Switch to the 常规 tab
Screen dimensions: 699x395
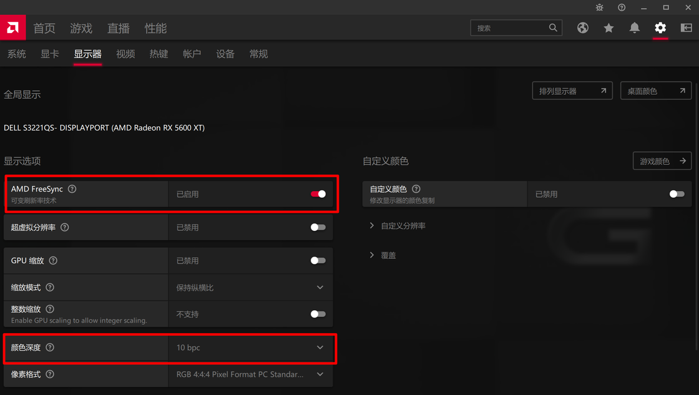(x=258, y=54)
